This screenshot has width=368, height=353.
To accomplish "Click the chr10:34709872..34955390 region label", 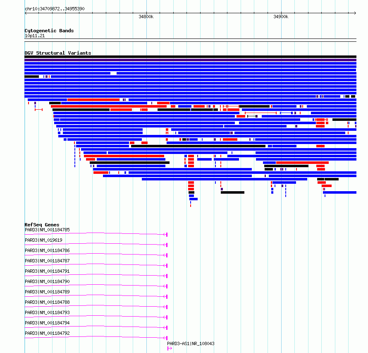I will point(55,9).
